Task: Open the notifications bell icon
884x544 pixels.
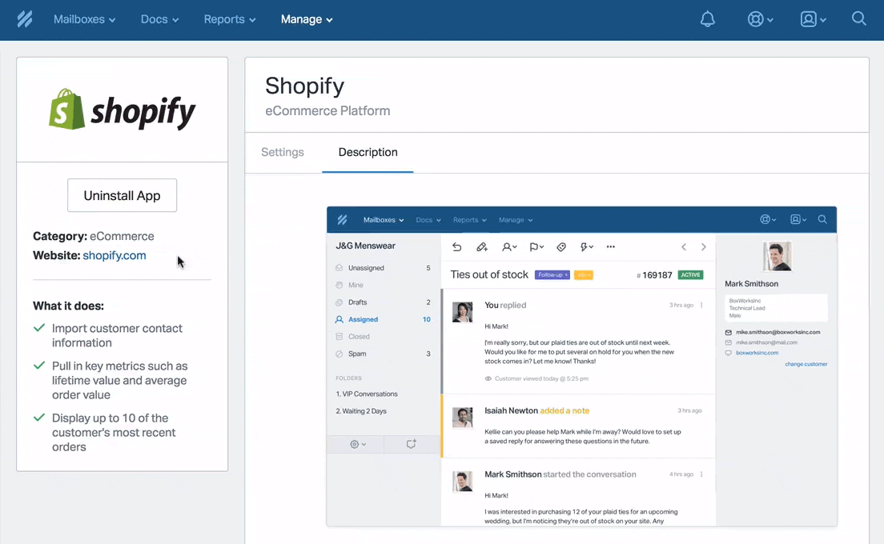Action: [x=708, y=19]
